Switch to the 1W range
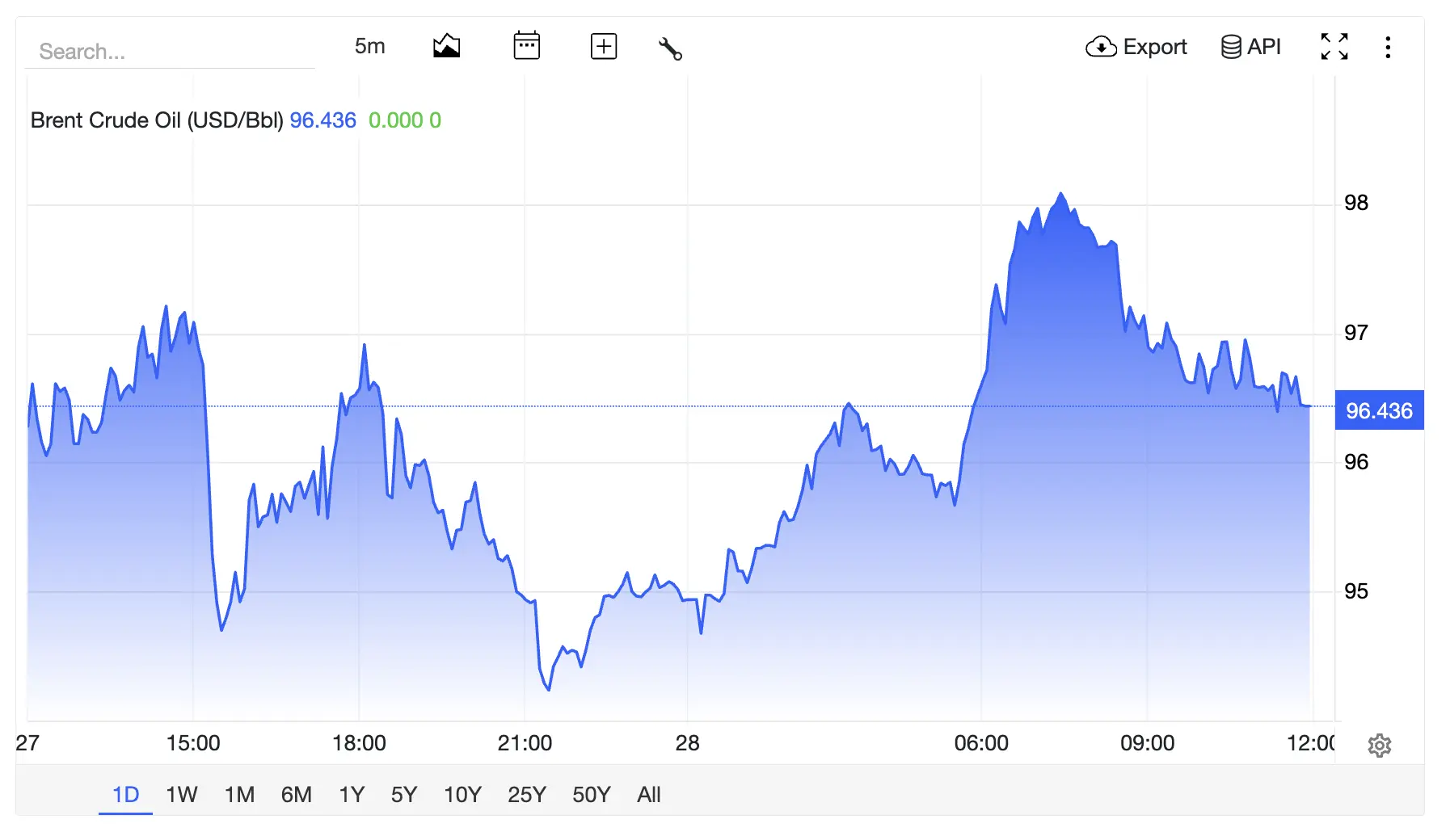The height and width of the screenshot is (832, 1450). pos(182,795)
